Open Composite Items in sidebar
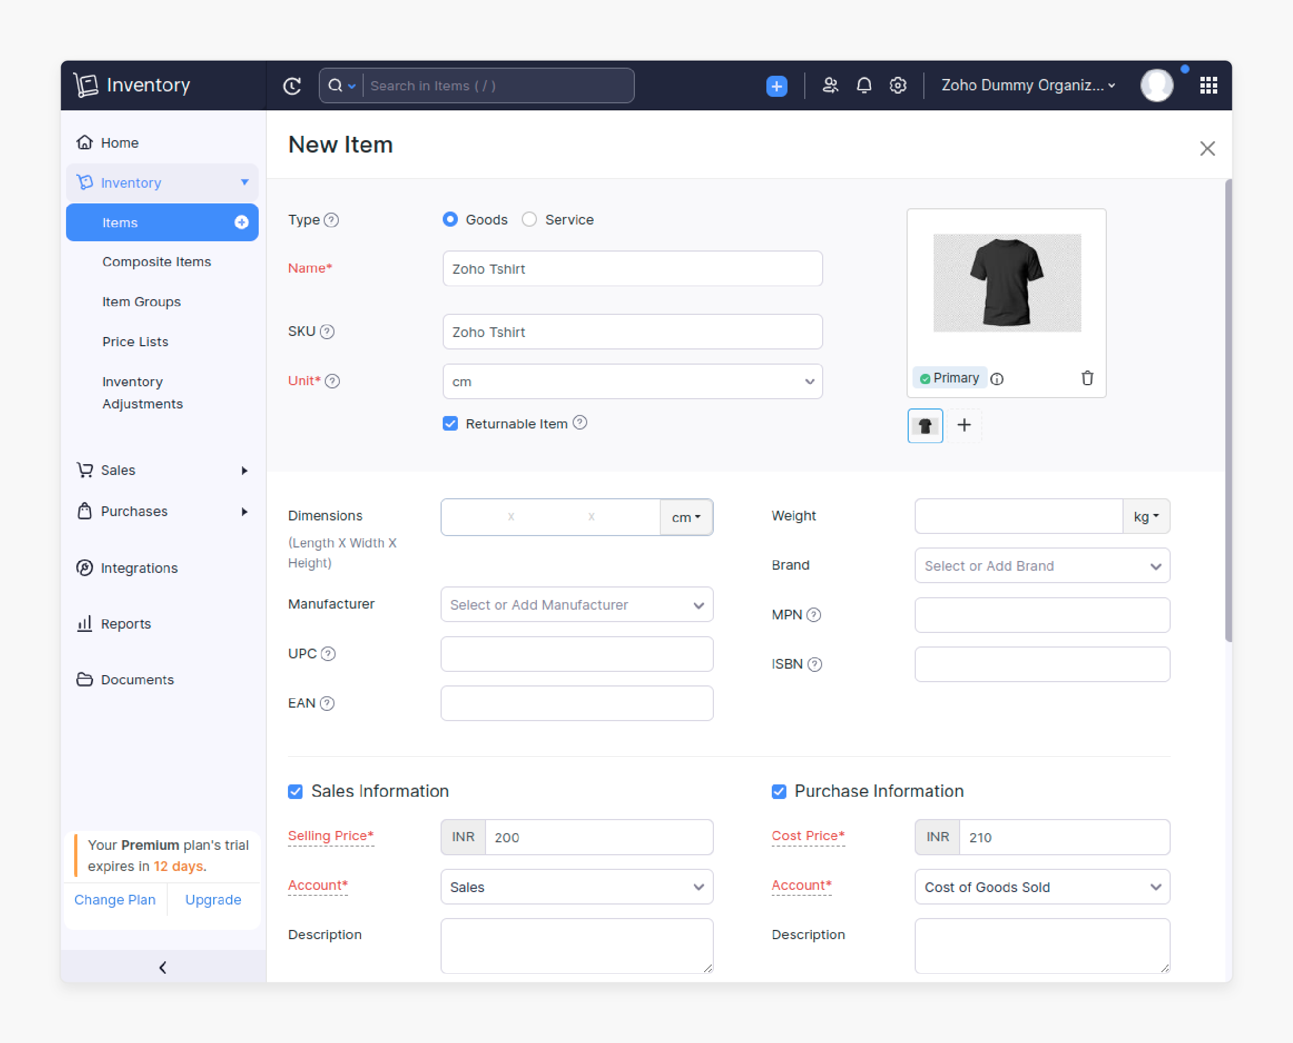The image size is (1293, 1043). (x=156, y=262)
